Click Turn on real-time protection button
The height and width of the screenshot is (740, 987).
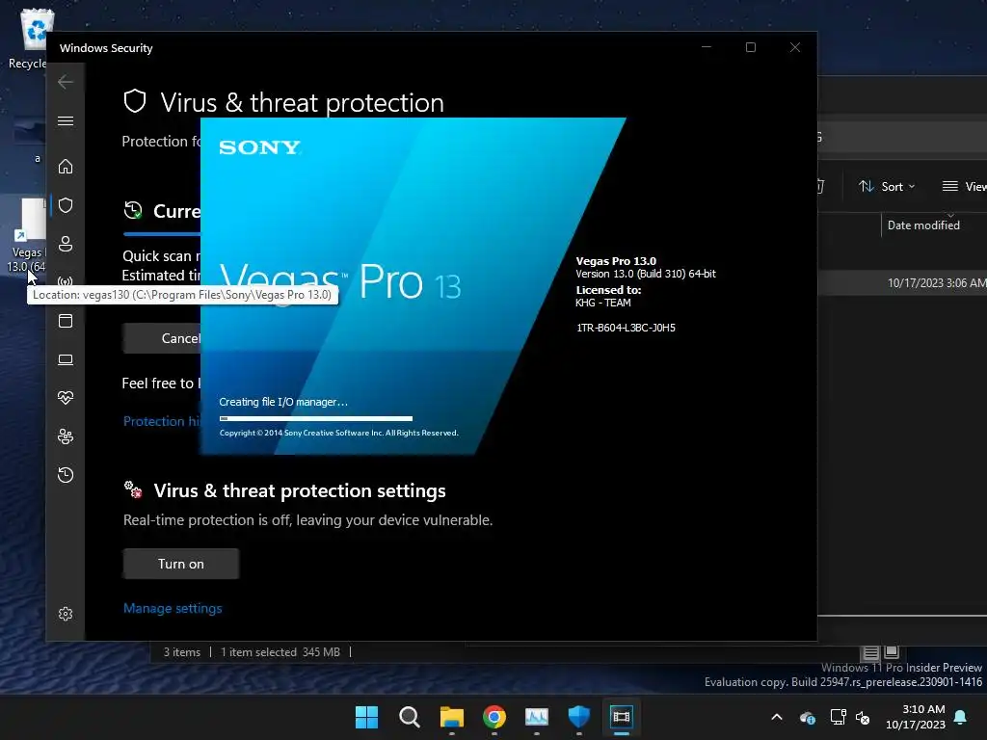[180, 564]
